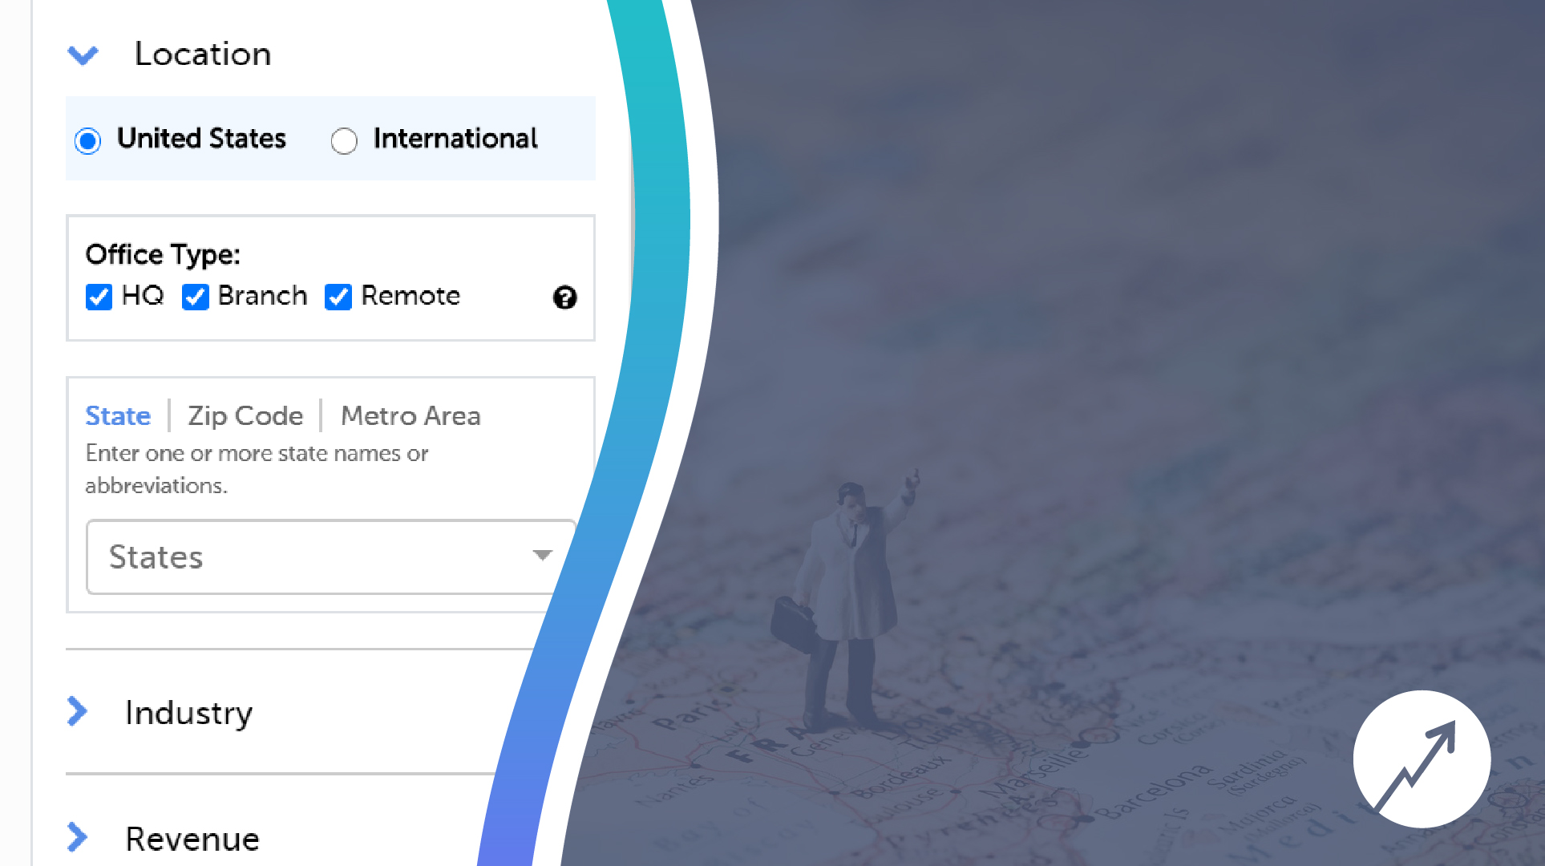The width and height of the screenshot is (1545, 866).
Task: Click the trending arrow logo circle
Action: coord(1422,759)
